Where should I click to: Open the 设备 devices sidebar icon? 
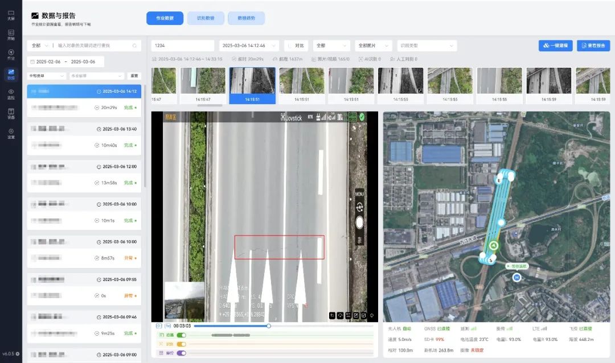(11, 113)
